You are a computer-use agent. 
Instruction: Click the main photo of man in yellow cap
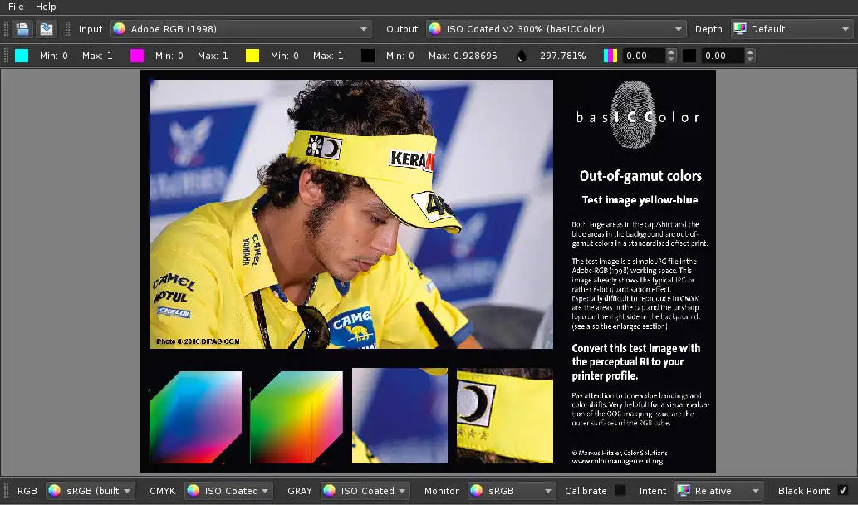(x=351, y=214)
